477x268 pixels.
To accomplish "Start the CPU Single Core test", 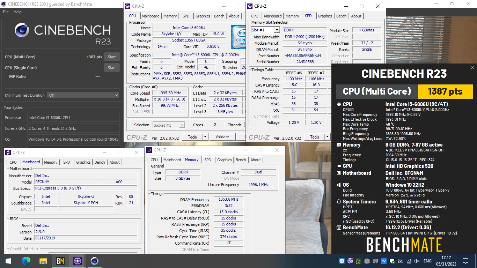I will pyautogui.click(x=112, y=68).
